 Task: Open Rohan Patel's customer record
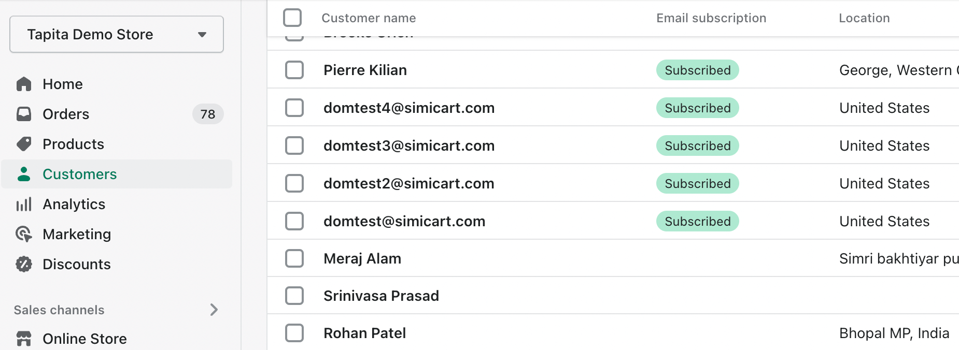(364, 333)
